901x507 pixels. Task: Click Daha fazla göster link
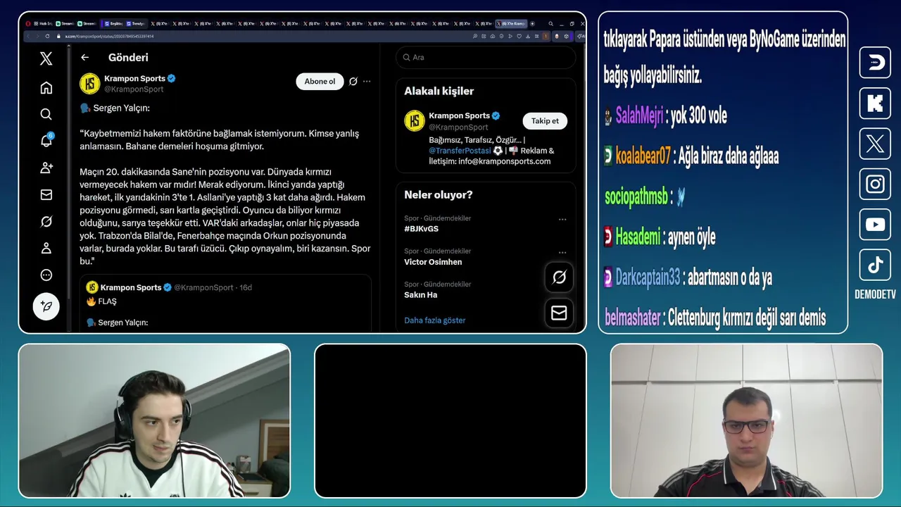click(434, 320)
